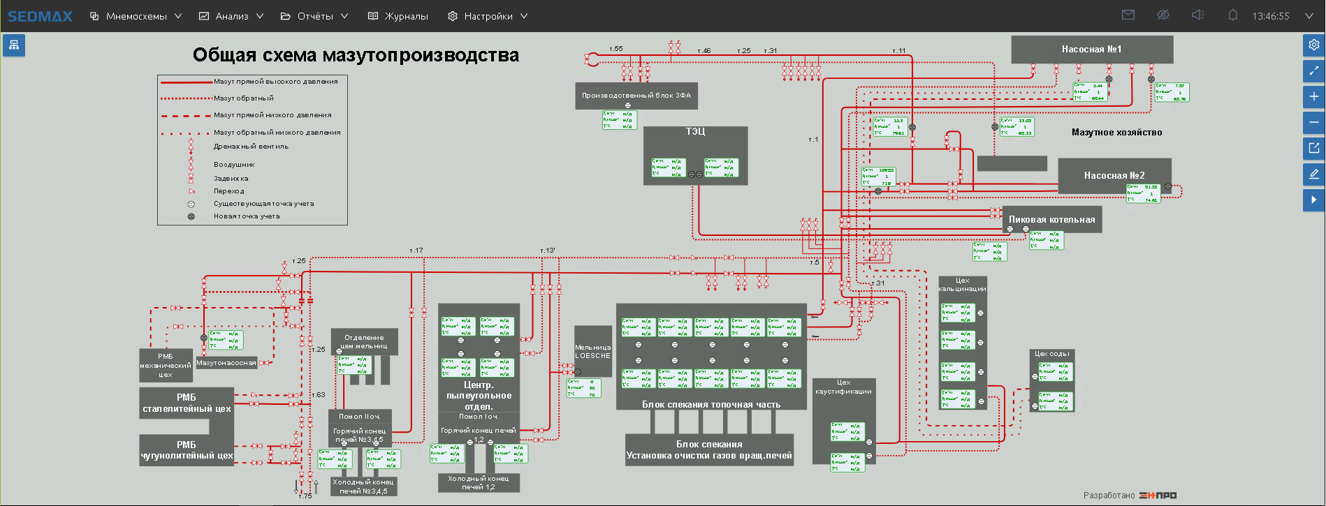Toggle sound with the speaker icon

pos(1197,15)
